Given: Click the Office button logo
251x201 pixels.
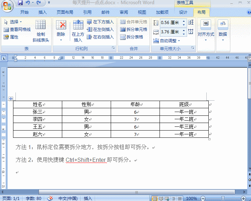Looking at the screenshot, I should click(x=7, y=6).
